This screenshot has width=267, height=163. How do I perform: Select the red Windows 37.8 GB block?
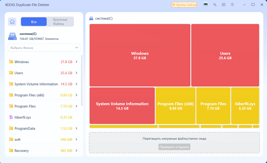pos(140,55)
